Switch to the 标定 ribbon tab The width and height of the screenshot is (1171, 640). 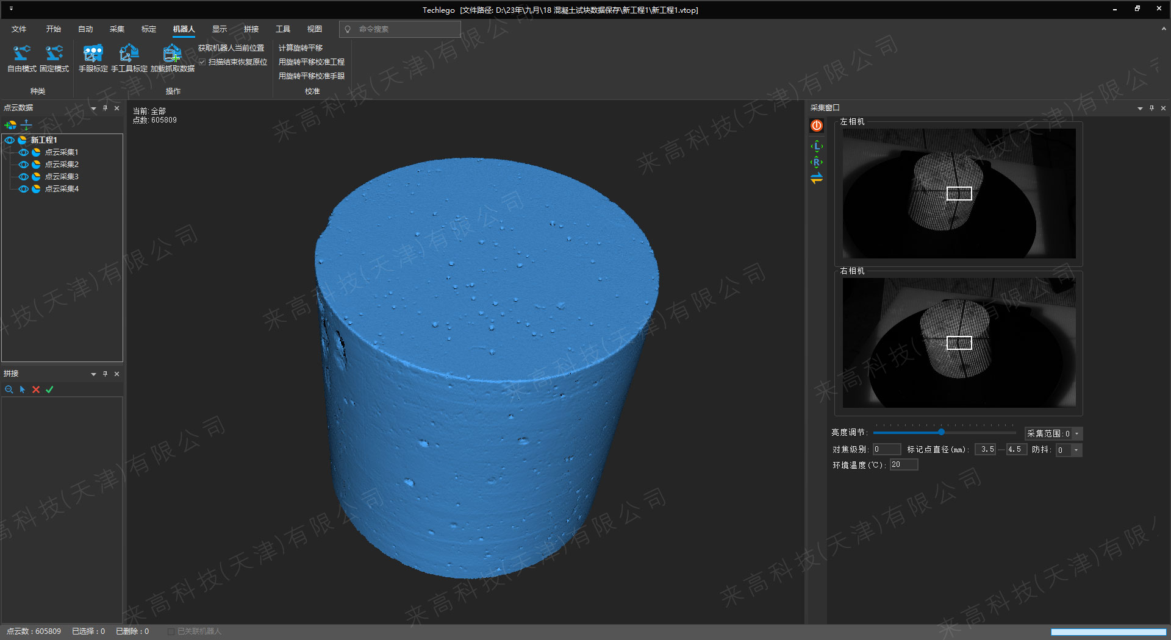click(x=149, y=29)
